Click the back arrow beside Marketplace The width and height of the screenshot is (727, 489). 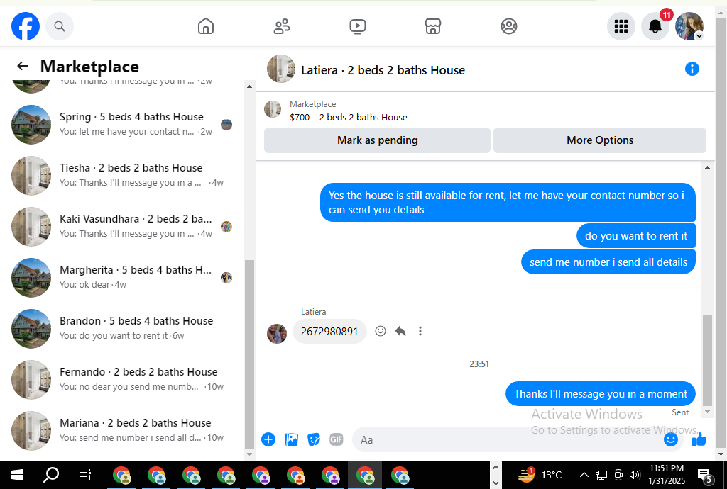pos(22,66)
